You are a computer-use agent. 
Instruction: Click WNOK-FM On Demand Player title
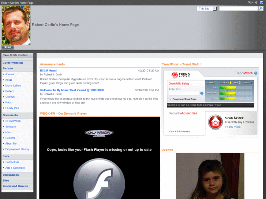tap(63, 114)
